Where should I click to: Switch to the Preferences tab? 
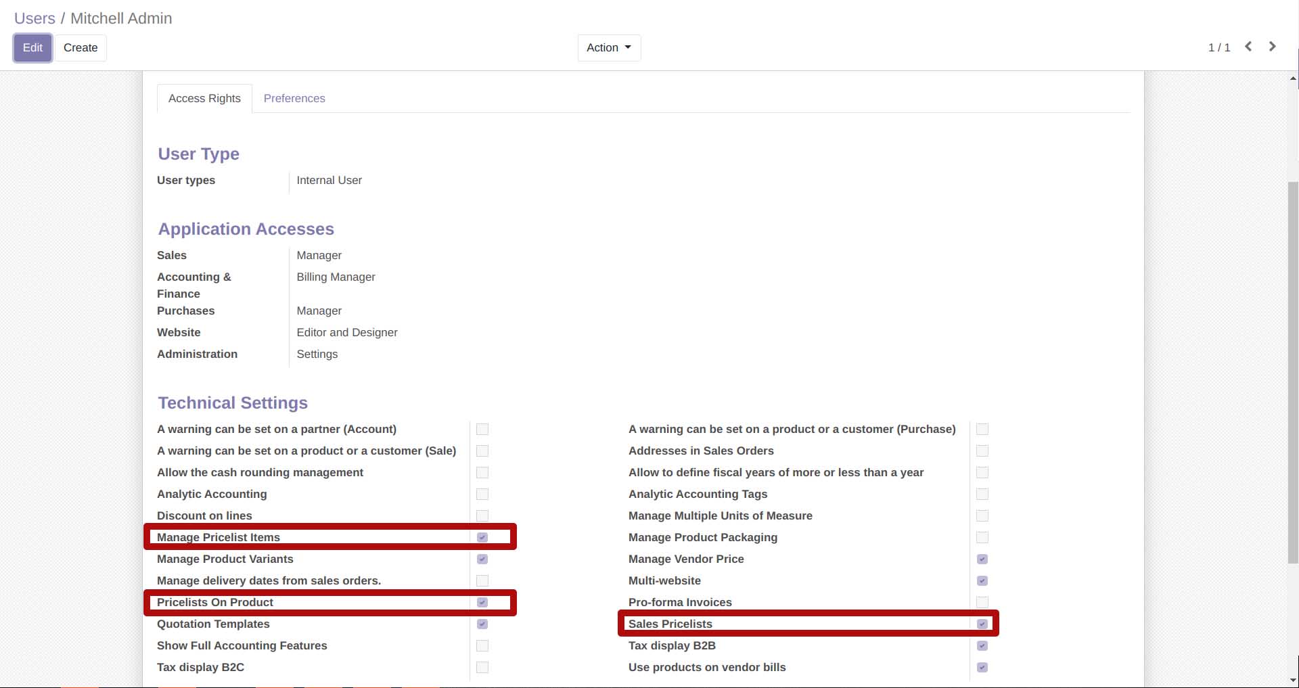coord(294,98)
